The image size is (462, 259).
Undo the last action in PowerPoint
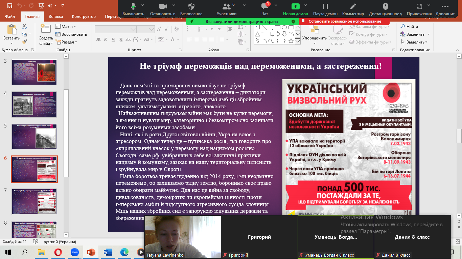[x=19, y=6]
